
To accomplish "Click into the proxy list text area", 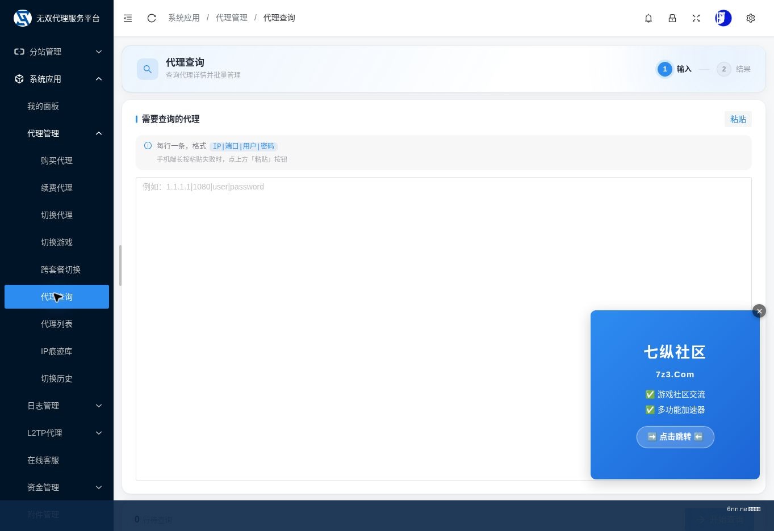I will (444, 329).
